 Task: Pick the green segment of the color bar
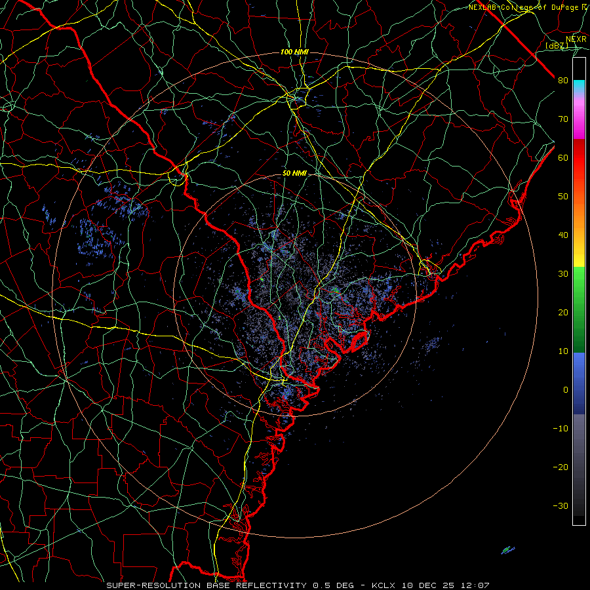[579, 309]
